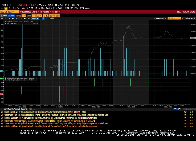Image resolution: width=196 pixels, height=141 pixels.
Task: Click the intraday sparkline icon in header
Action: point(40,5)
